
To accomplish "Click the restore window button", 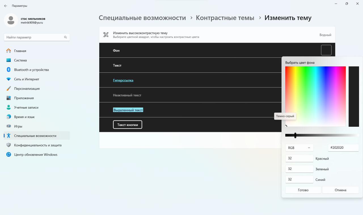I will 347,4.
